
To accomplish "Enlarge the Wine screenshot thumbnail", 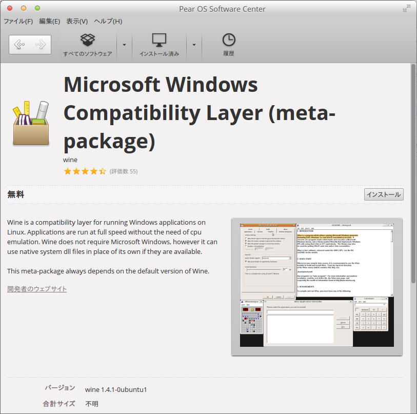I will pyautogui.click(x=317, y=287).
